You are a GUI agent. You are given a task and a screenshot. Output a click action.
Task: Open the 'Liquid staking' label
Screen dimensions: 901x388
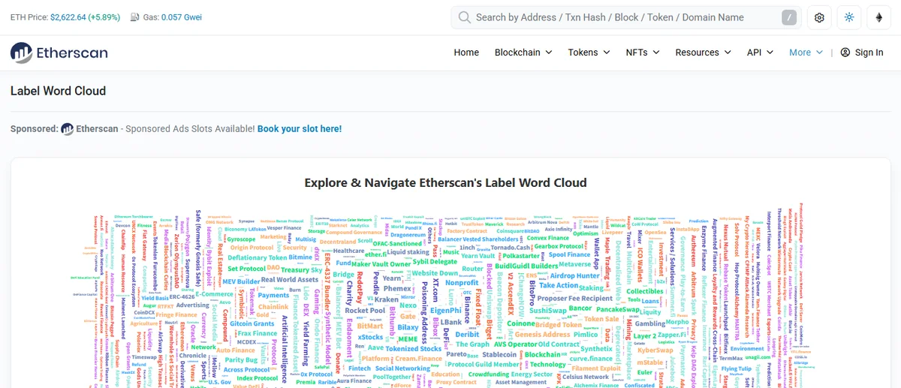point(408,252)
